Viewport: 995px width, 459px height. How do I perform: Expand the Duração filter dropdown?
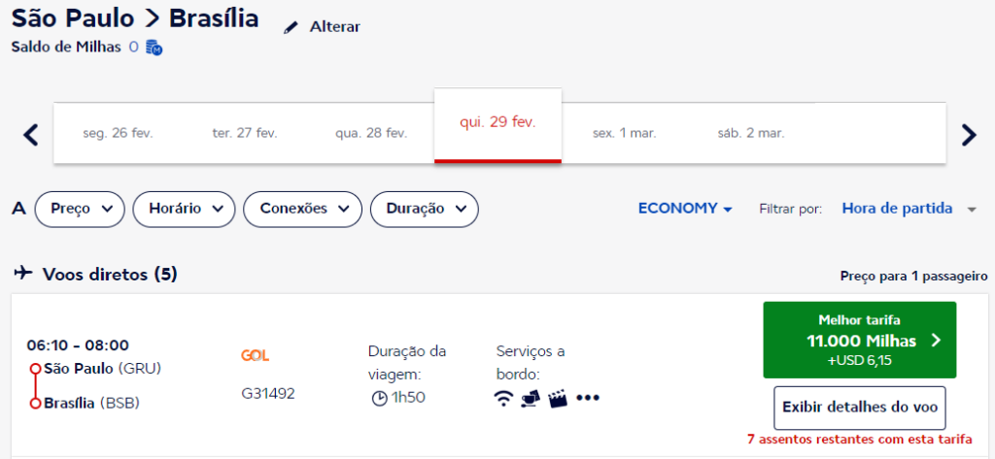tap(425, 209)
